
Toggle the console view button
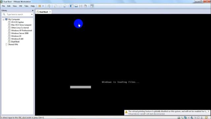pyautogui.click(x=92, y=6)
